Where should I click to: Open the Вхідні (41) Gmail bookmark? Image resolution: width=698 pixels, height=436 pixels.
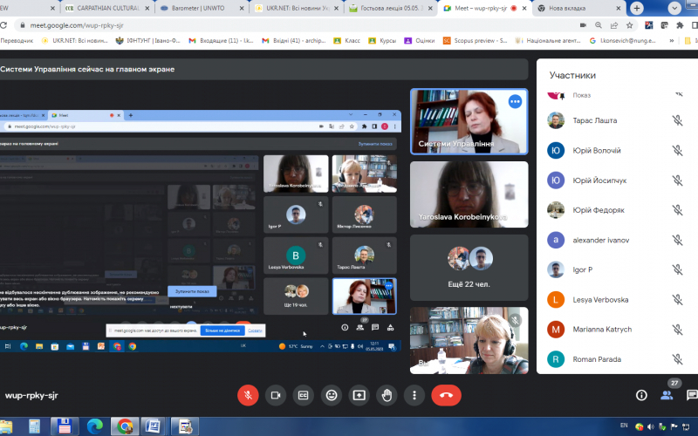click(293, 40)
